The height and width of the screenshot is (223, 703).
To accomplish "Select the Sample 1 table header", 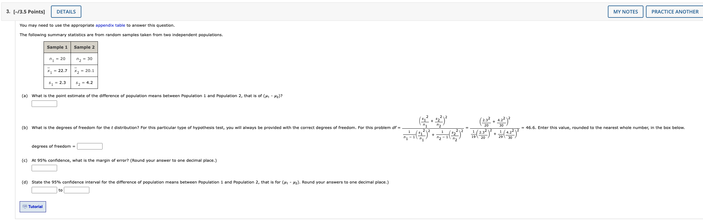I will coord(57,47).
